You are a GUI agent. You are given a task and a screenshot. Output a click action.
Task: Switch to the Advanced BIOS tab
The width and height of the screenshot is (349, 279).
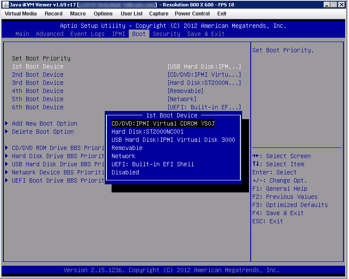coord(50,34)
